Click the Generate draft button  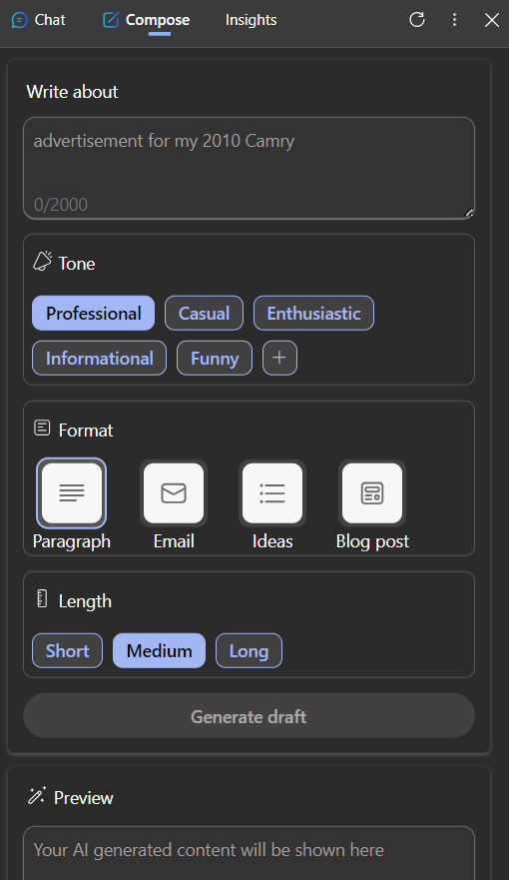[x=249, y=716]
